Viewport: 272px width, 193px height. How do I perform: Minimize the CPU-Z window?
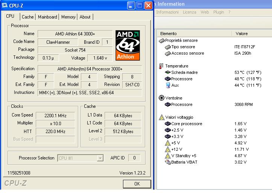[131, 6]
